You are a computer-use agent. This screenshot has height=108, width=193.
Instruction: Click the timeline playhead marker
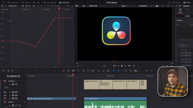(73, 75)
